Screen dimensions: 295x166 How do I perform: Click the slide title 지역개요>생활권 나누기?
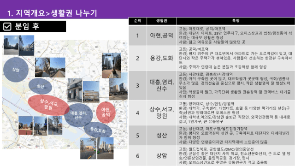[52, 13]
